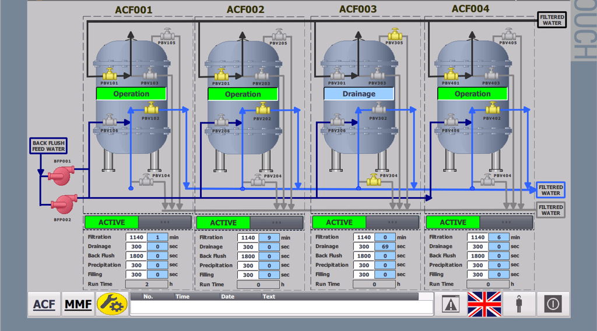Edit ACF001 Back Flush setpoint 1800
This screenshot has height=331, width=597.
click(x=136, y=256)
